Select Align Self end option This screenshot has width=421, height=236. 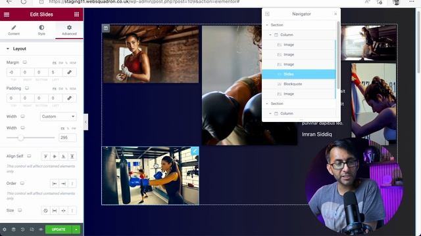coord(63,156)
